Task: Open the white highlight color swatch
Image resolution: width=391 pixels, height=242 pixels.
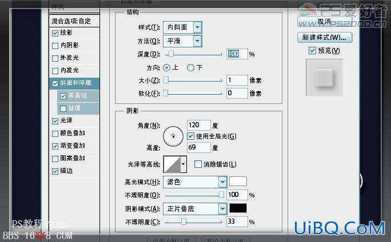Action: pyautogui.click(x=238, y=181)
